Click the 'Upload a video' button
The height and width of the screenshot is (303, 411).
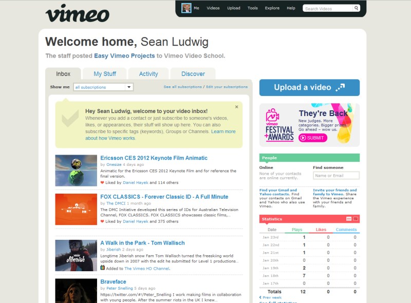310,87
